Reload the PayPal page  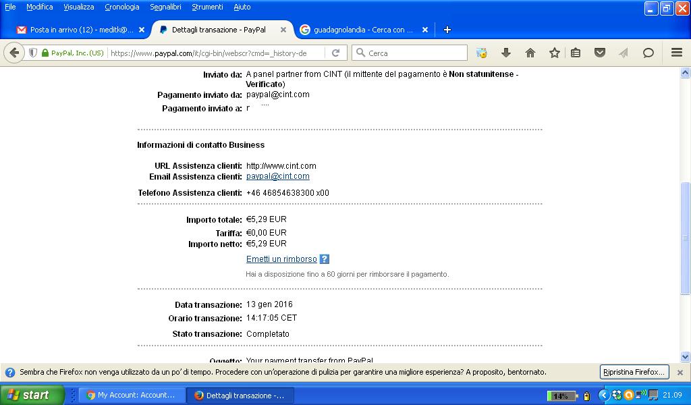point(336,53)
